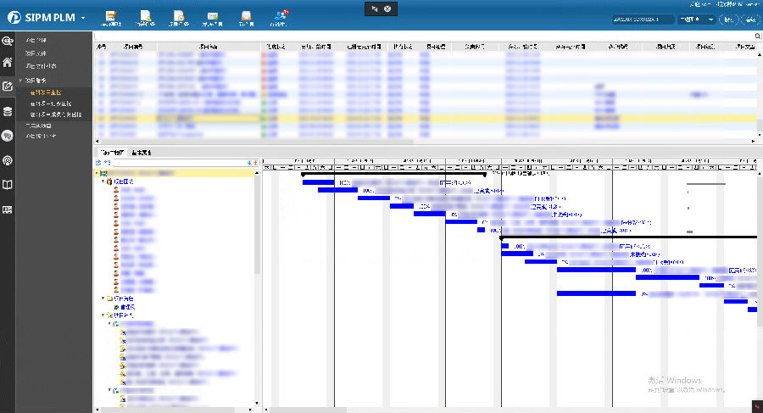Viewport: 763px width, 413px height.
Task: Open the SIPM PLM dropdown arrow
Action: click(x=83, y=18)
